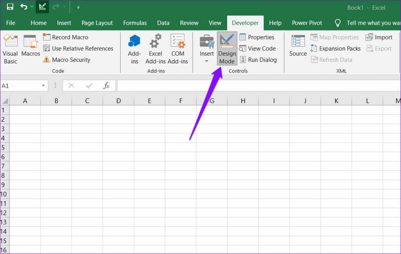Select column D header
Image resolution: width=401 pixels, height=254 pixels.
[118, 101]
